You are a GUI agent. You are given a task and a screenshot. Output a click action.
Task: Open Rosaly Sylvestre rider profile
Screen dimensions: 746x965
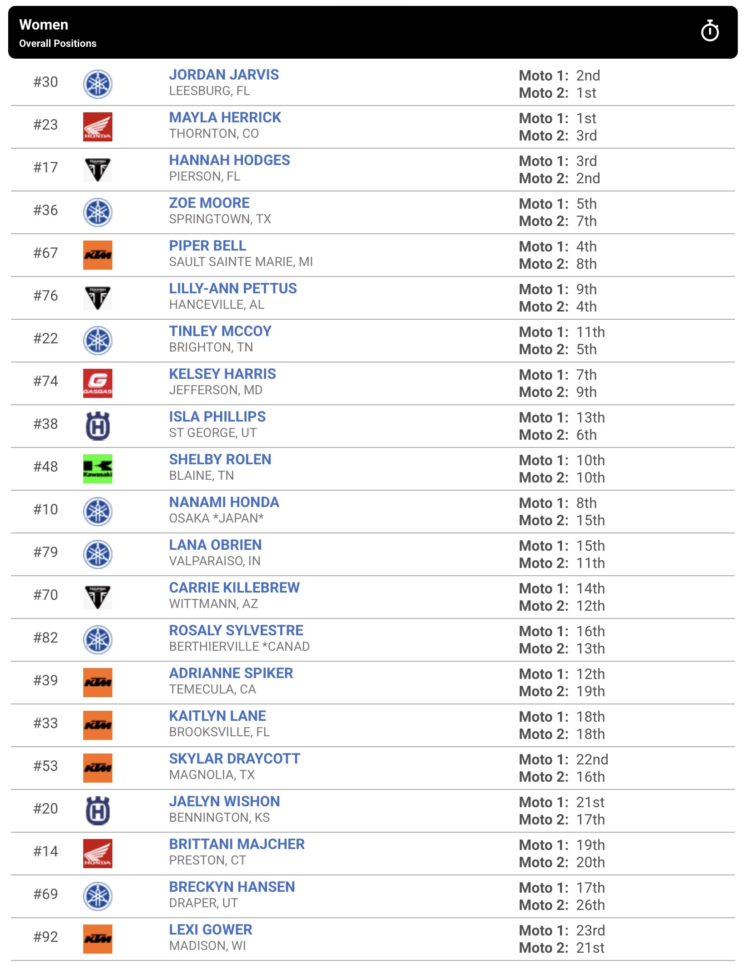tap(236, 630)
